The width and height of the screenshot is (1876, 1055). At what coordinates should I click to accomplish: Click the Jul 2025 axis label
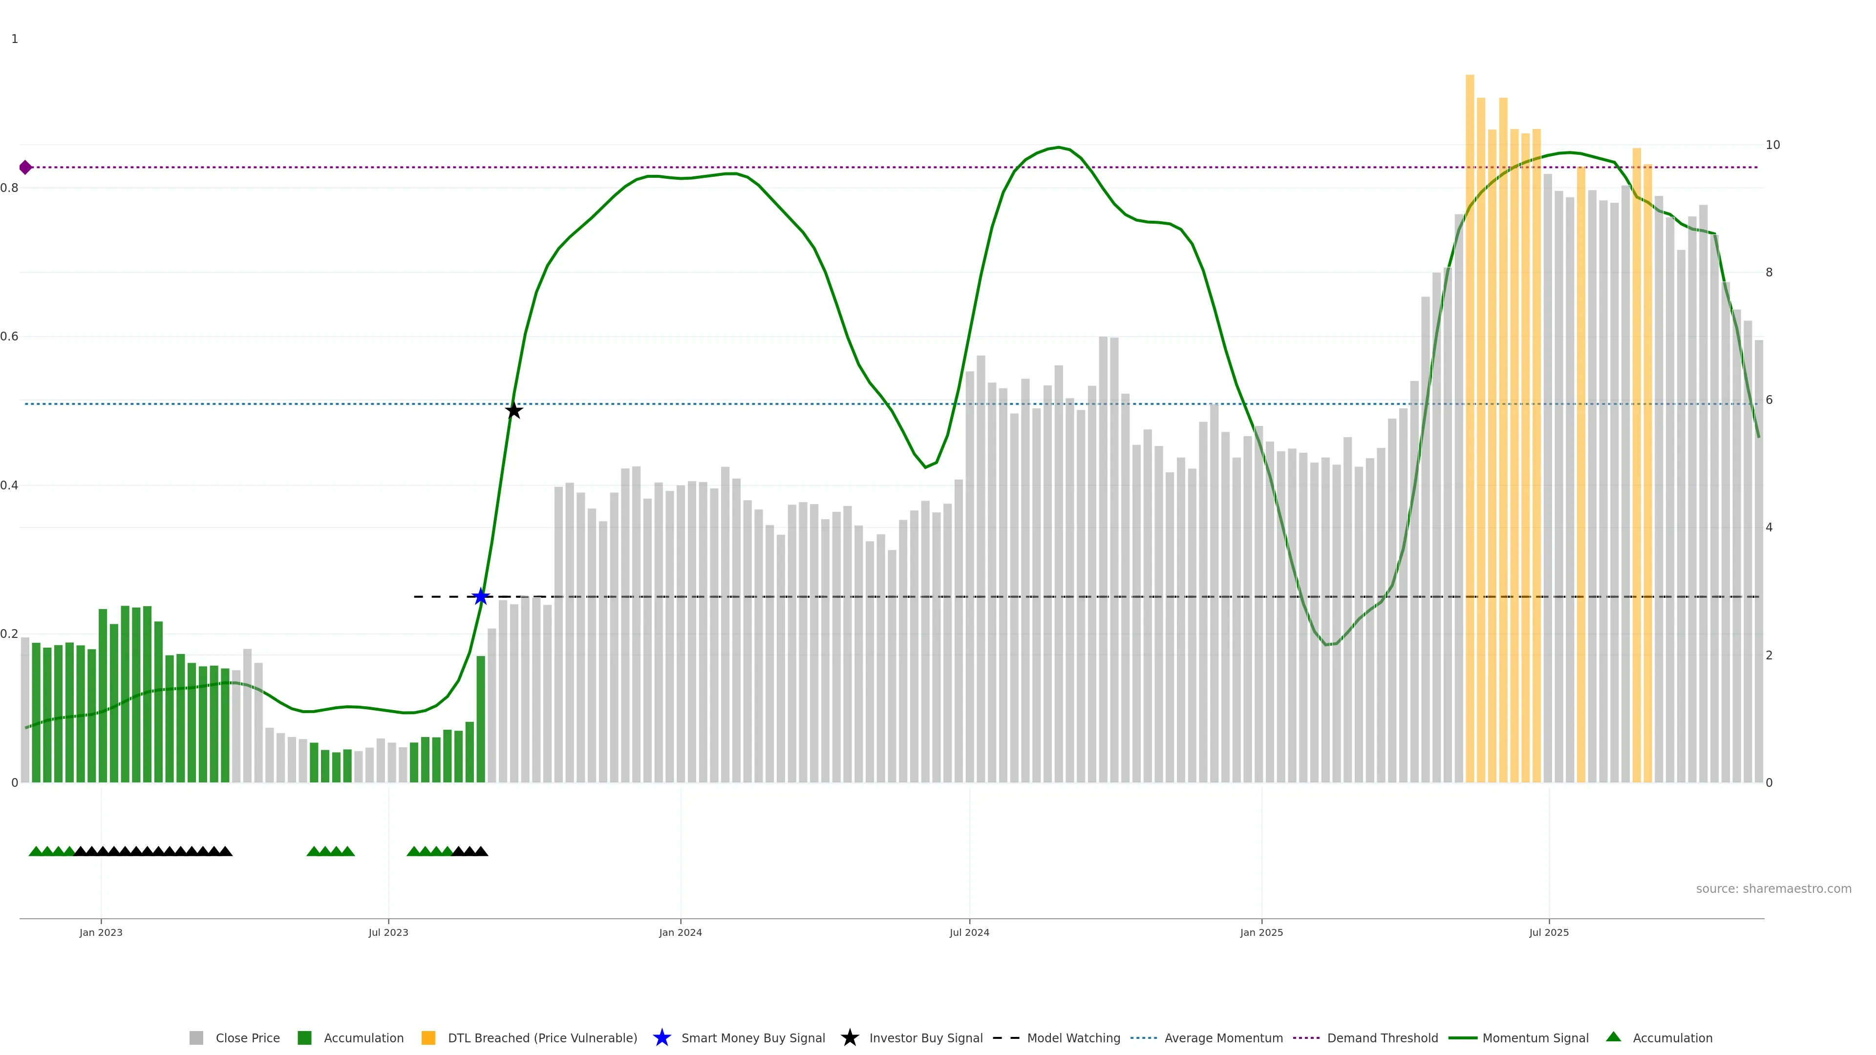[1548, 933]
